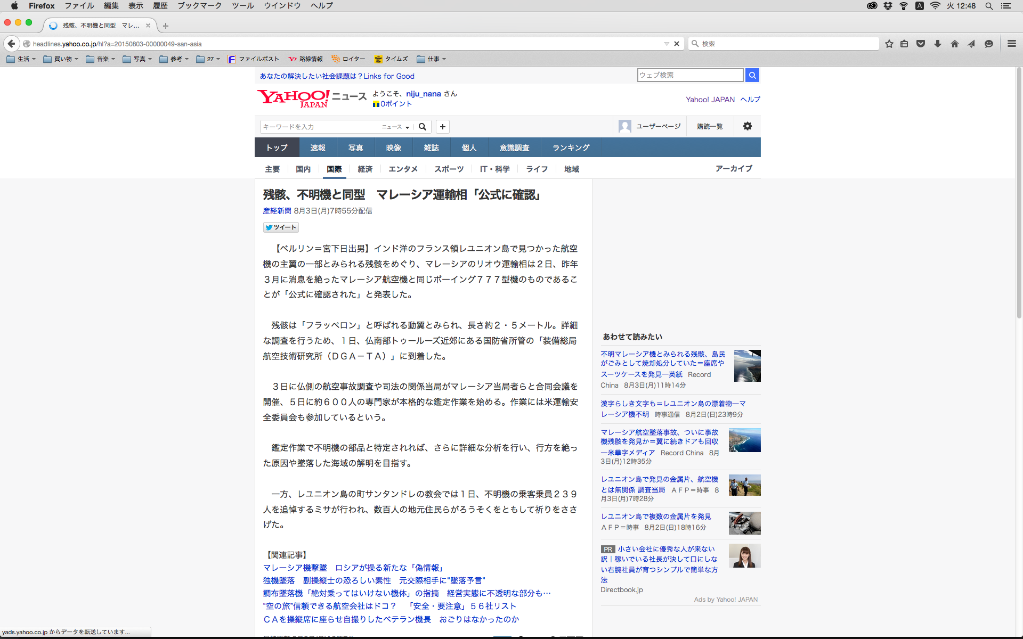Expand the 生活 bookmarks folder

click(21, 59)
